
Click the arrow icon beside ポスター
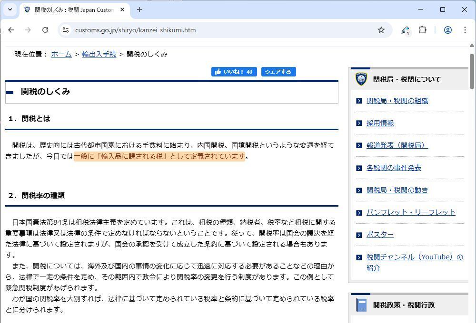pos(359,235)
